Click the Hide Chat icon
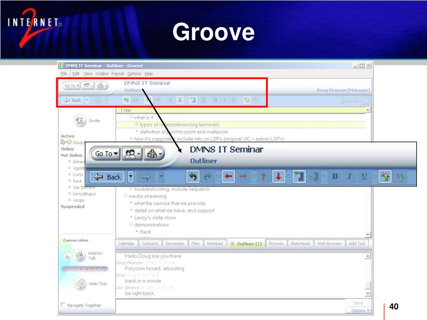This screenshot has width=427, height=320. pos(80,284)
